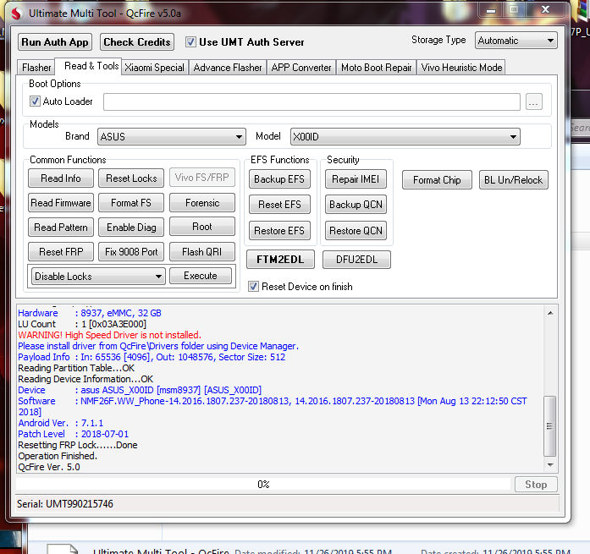Click the log panel scrollbar thumb
The image size is (590, 554).
[550, 426]
